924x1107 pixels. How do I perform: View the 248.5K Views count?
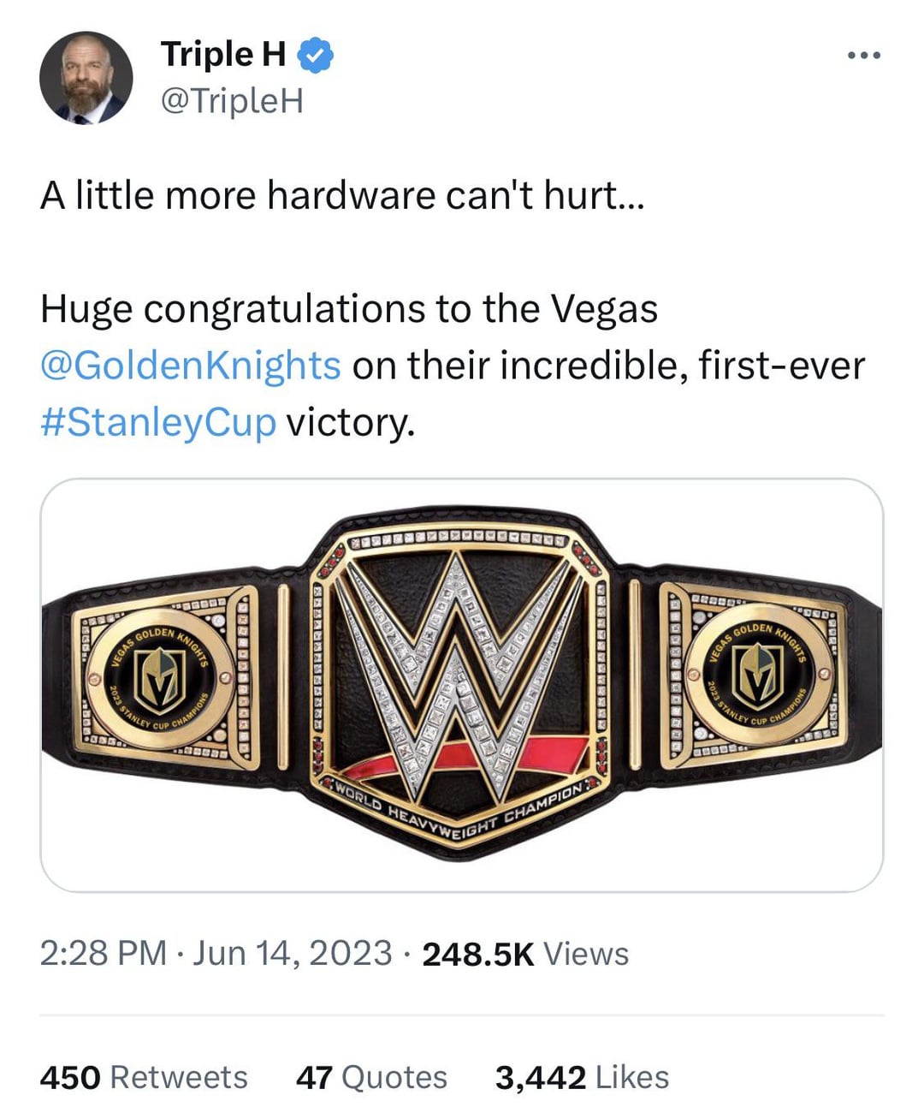pyautogui.click(x=525, y=954)
